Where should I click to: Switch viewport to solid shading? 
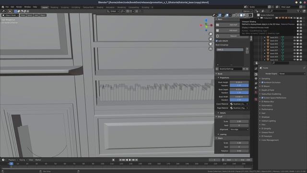pos(241,15)
